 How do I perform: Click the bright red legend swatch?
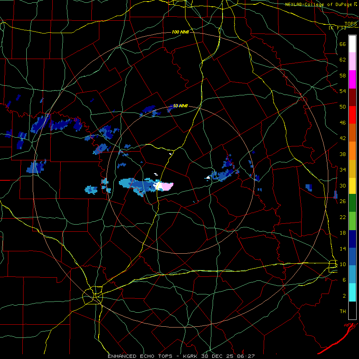click(352, 115)
